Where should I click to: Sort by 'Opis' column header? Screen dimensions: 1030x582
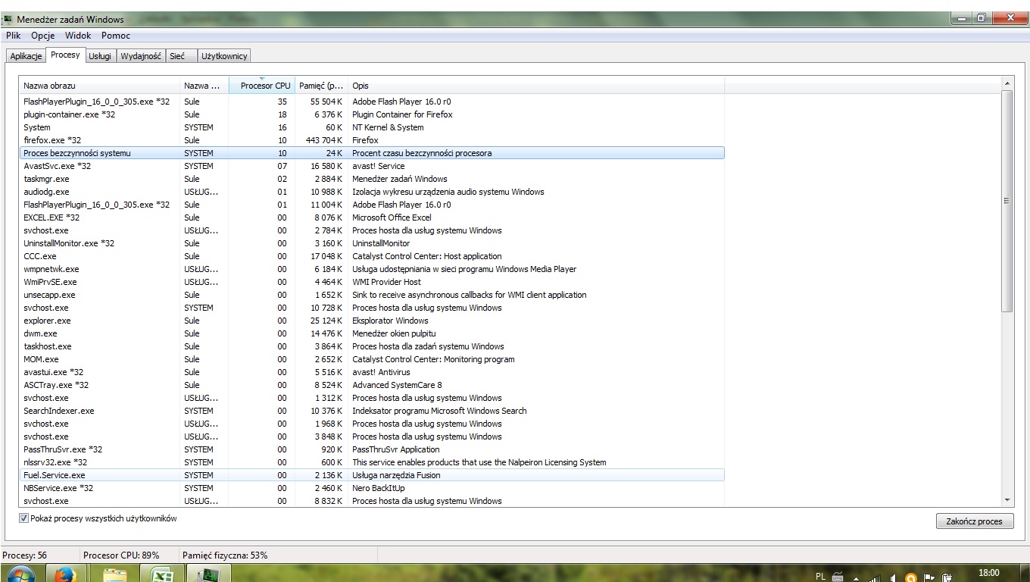pos(536,86)
